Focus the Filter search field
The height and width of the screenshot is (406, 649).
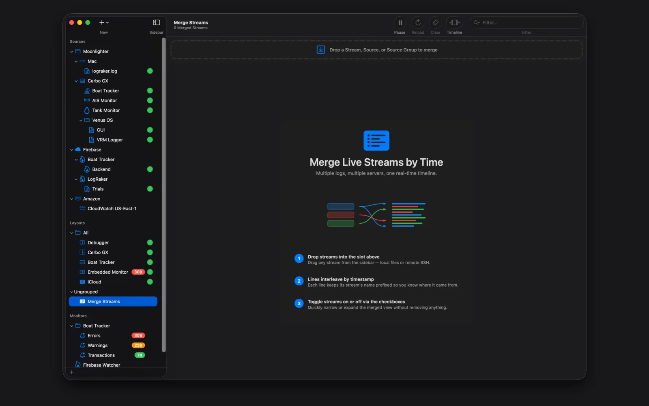click(527, 23)
